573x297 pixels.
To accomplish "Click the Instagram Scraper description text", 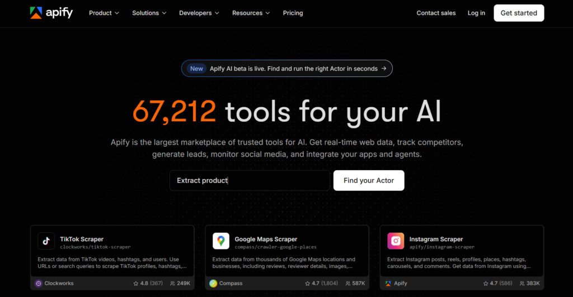I will click(459, 263).
